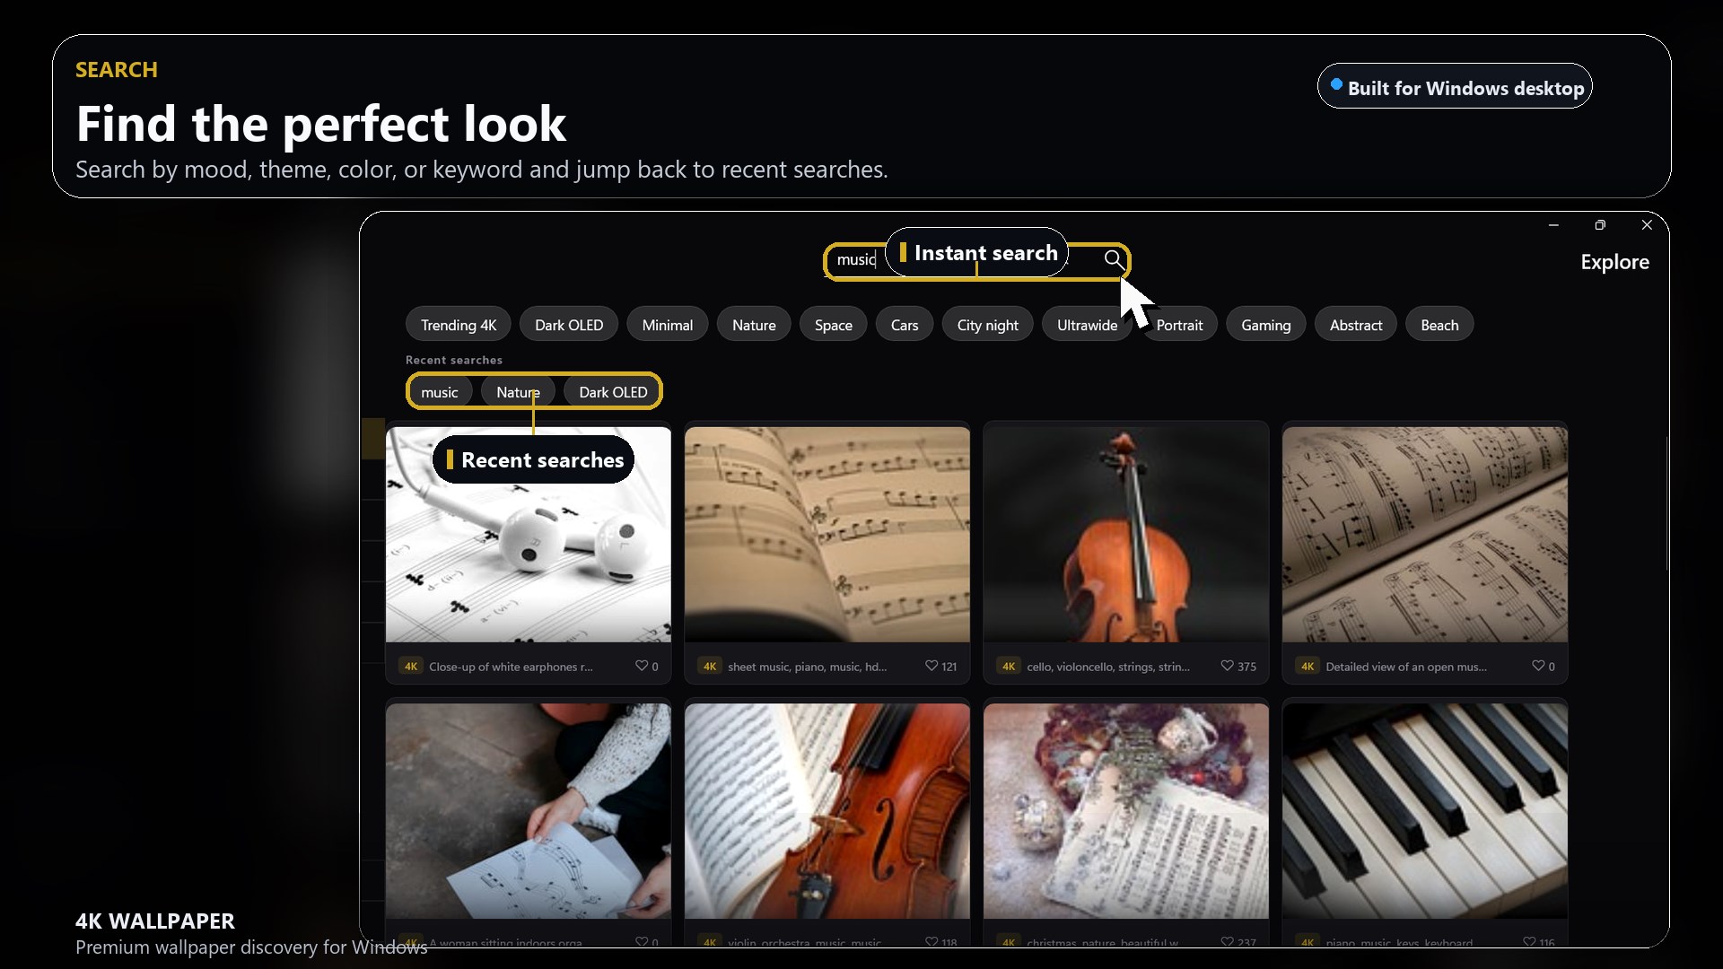The image size is (1723, 969).
Task: Open the violin on sheet music thumbnail
Action: (827, 811)
